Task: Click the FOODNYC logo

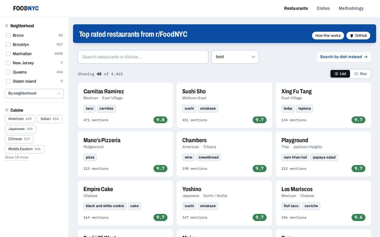Action: 26,8
